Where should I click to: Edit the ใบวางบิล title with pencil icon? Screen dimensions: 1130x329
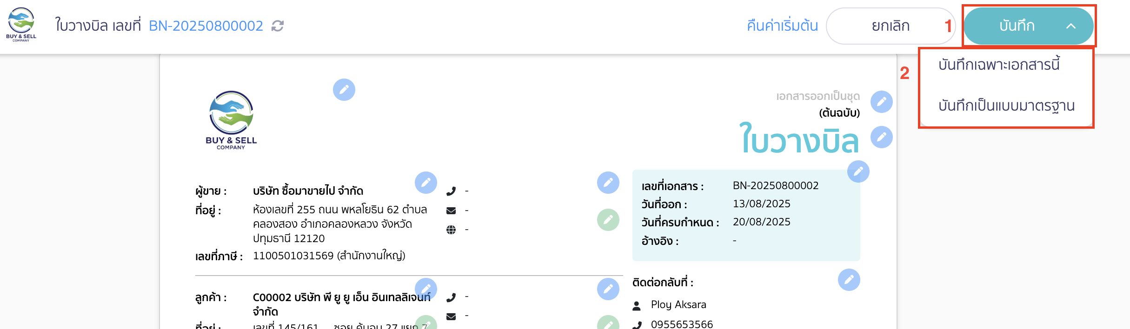click(882, 137)
